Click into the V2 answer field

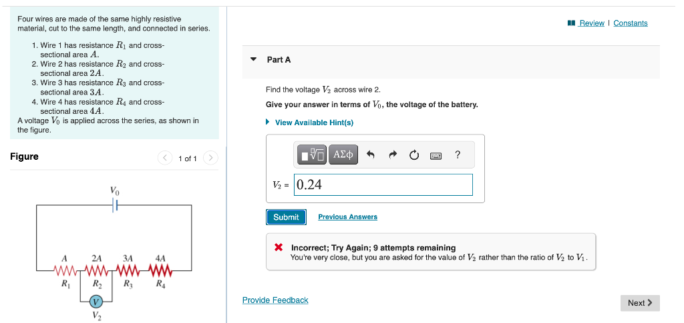coord(383,184)
